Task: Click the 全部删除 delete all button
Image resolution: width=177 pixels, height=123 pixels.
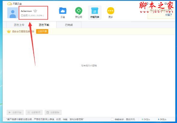Action: (53, 112)
